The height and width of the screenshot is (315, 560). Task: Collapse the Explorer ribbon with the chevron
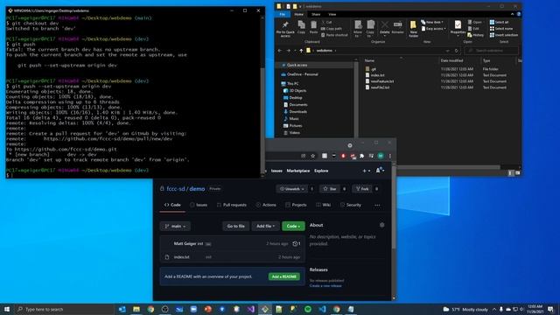[512, 14]
